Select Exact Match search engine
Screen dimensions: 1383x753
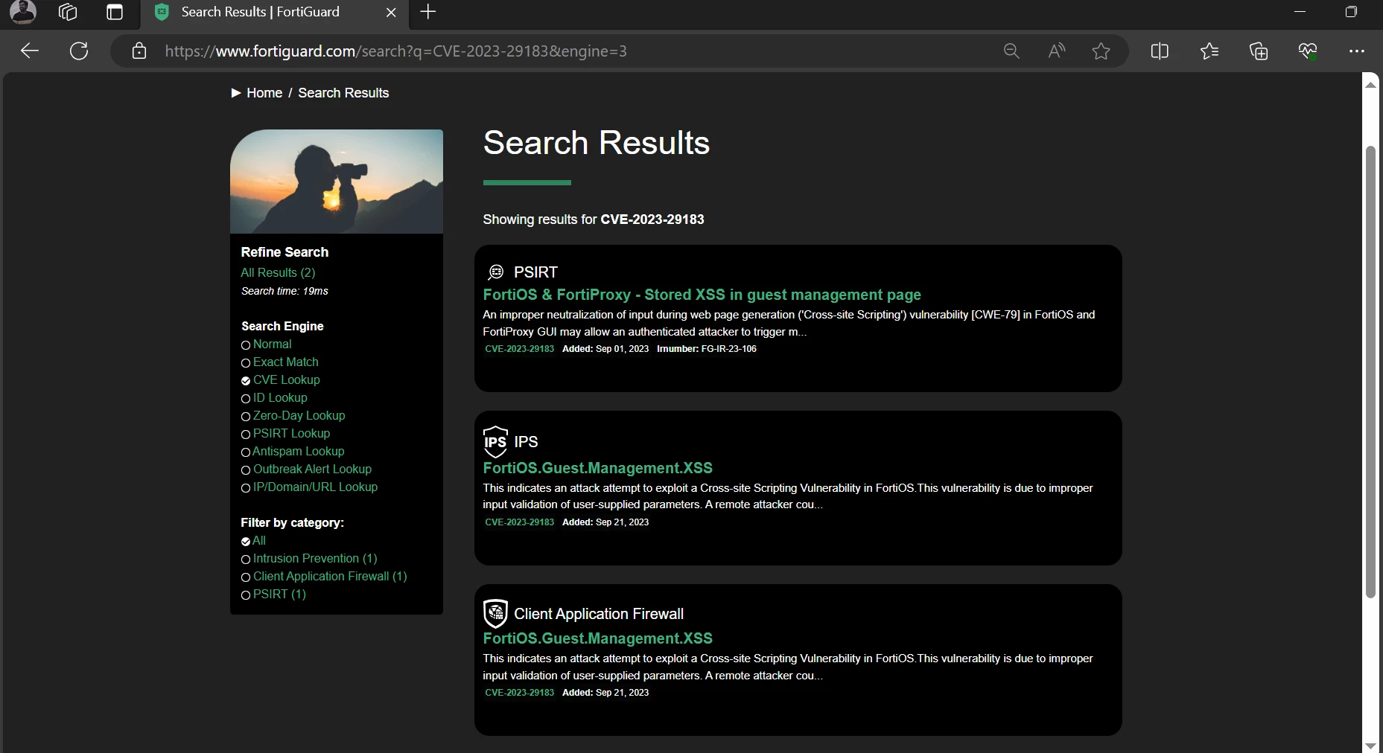pos(280,362)
